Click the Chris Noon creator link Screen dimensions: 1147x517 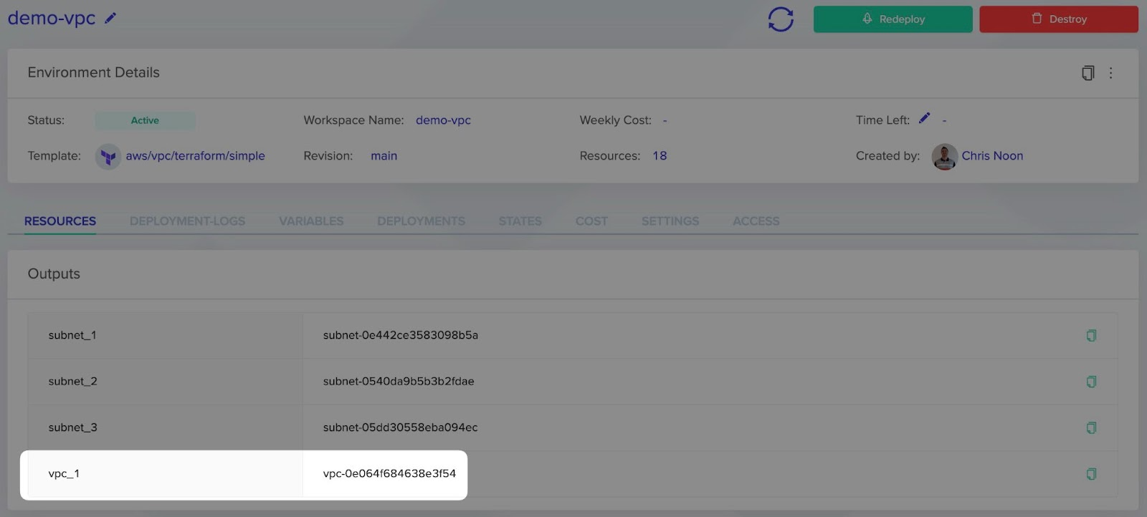click(992, 156)
